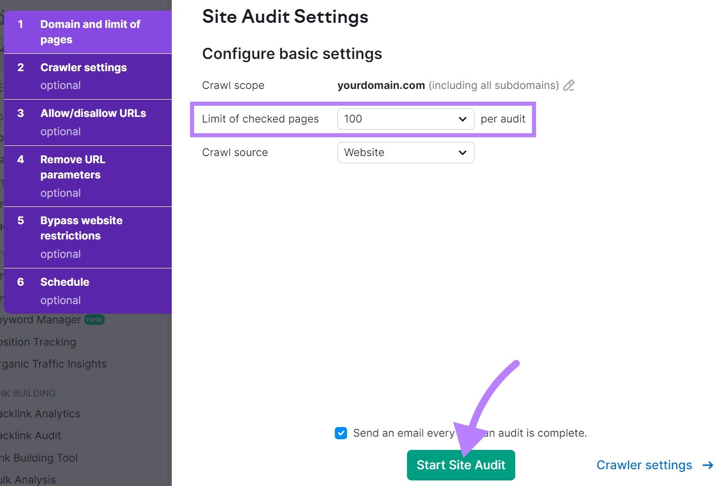720x486 pixels.
Task: Open Position Tracking from the sidebar
Action: (x=38, y=342)
